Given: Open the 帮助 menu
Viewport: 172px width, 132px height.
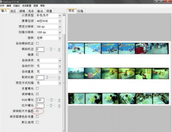Looking at the screenshot, I should (x=42, y=6).
